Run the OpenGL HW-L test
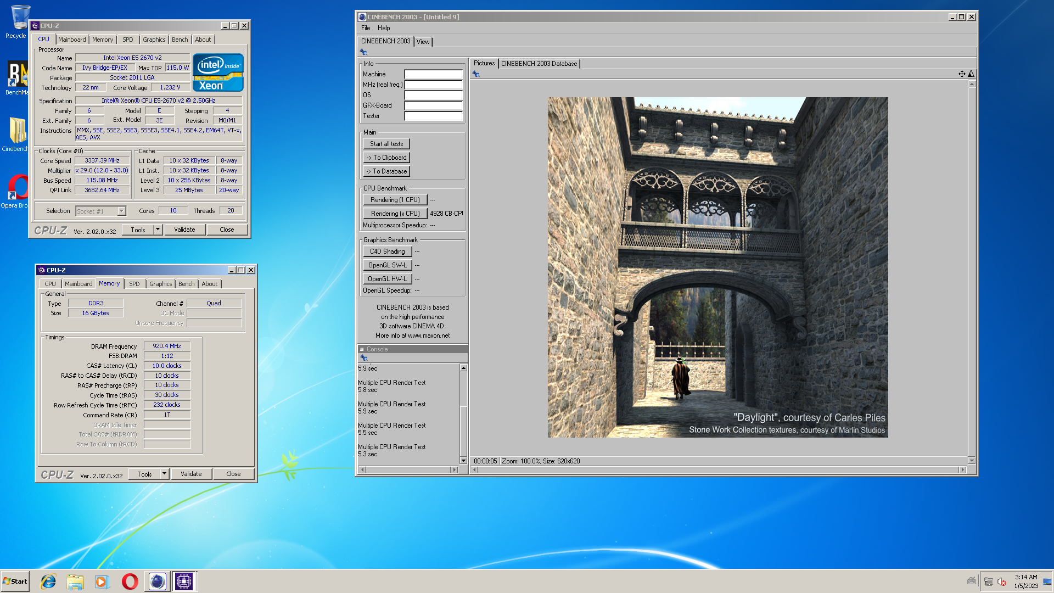The height and width of the screenshot is (593, 1054). pyautogui.click(x=388, y=279)
